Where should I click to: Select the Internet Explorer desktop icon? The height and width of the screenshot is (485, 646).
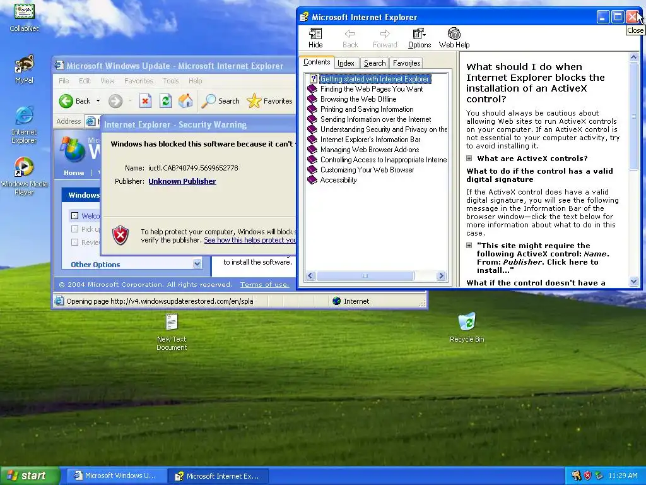(x=25, y=124)
